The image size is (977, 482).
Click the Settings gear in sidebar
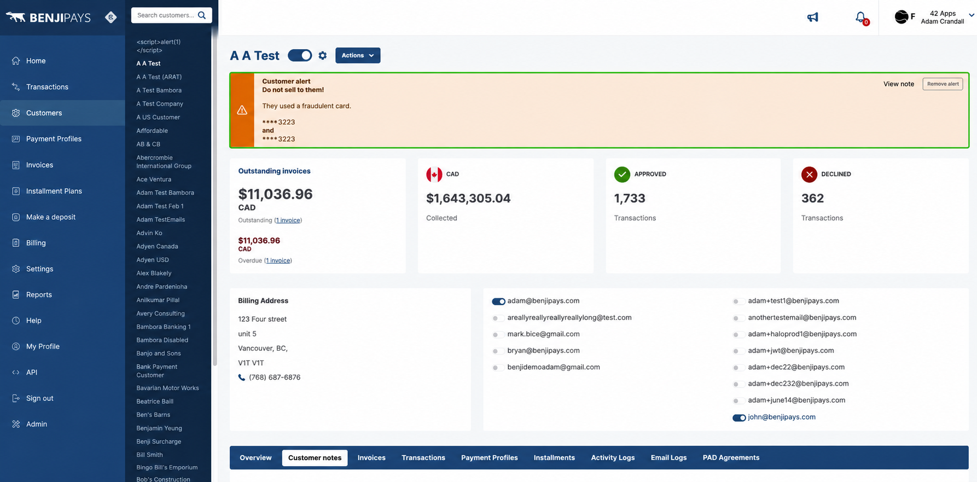click(x=16, y=269)
